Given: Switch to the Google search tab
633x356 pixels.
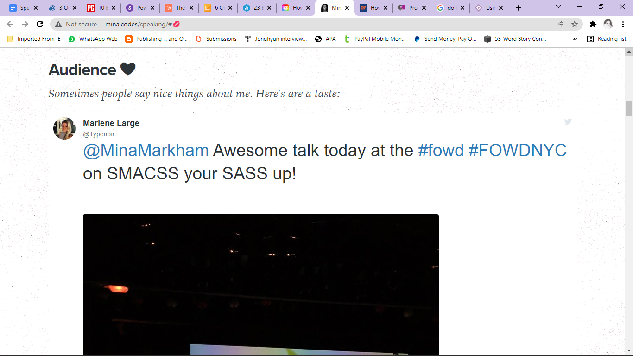Looking at the screenshot, I should pyautogui.click(x=450, y=8).
